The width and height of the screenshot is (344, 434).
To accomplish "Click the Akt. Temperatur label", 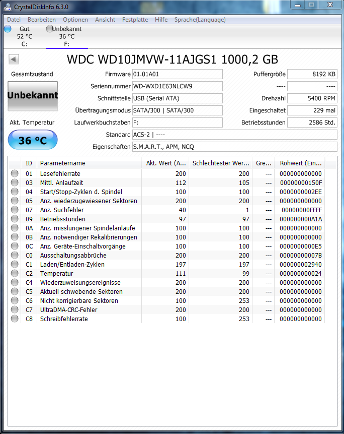I will (32, 122).
